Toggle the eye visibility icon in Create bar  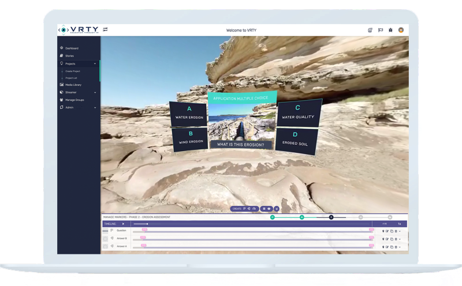269,209
